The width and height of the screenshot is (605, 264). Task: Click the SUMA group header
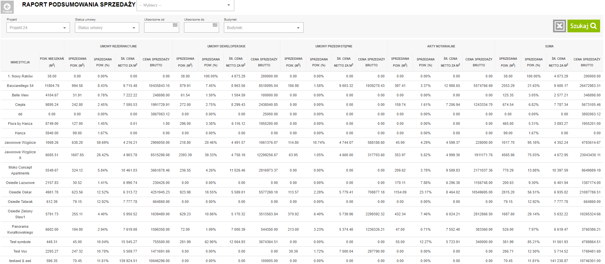coord(549,46)
